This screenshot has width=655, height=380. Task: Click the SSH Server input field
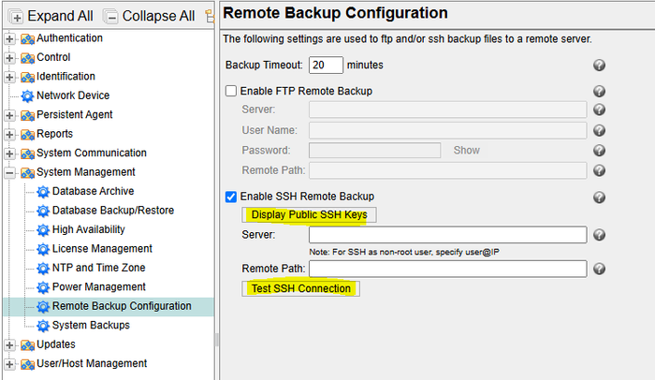click(x=446, y=234)
